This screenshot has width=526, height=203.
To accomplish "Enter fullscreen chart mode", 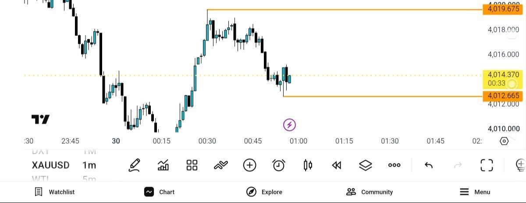I will tap(487, 165).
